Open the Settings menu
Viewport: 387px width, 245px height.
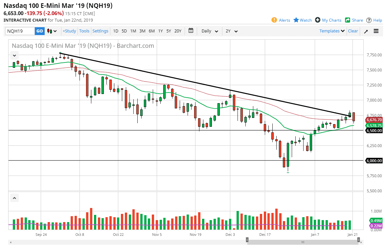[100, 31]
